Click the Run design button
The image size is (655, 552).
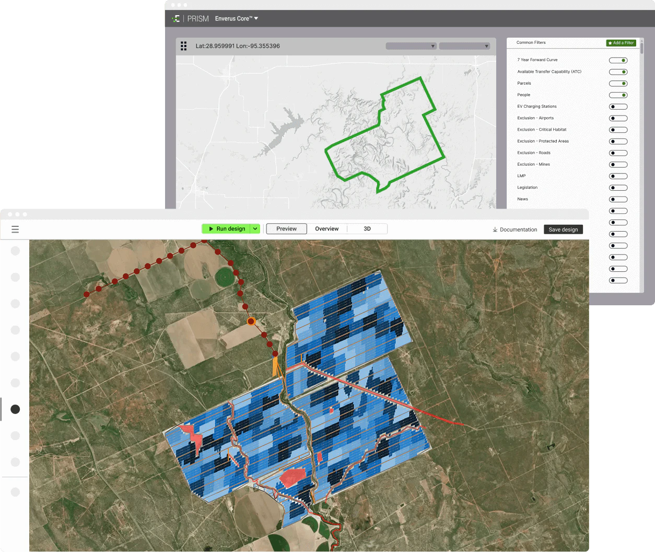(x=226, y=229)
